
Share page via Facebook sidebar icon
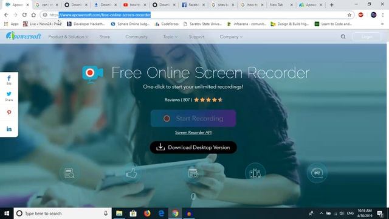[9, 80]
